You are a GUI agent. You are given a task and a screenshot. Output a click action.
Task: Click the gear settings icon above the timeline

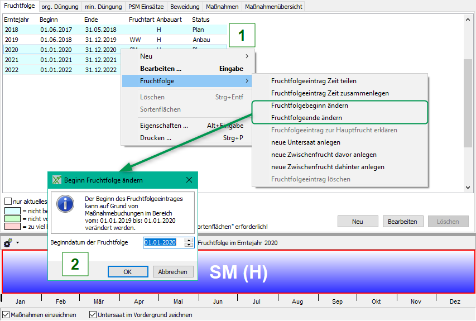click(8, 243)
